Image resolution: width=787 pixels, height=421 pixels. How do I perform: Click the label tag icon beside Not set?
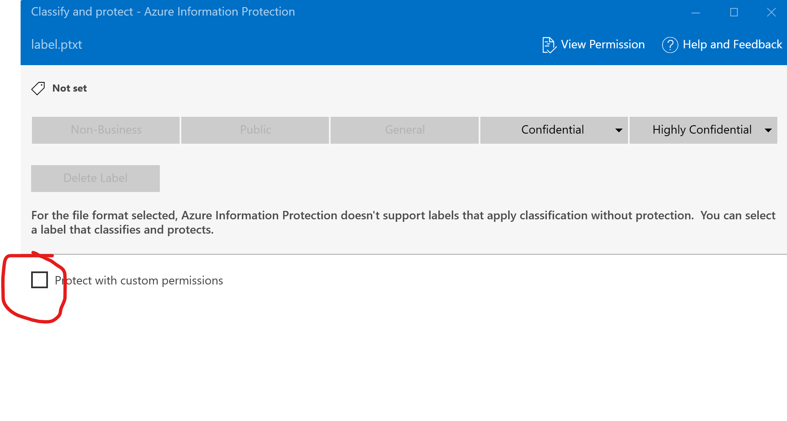click(x=38, y=88)
